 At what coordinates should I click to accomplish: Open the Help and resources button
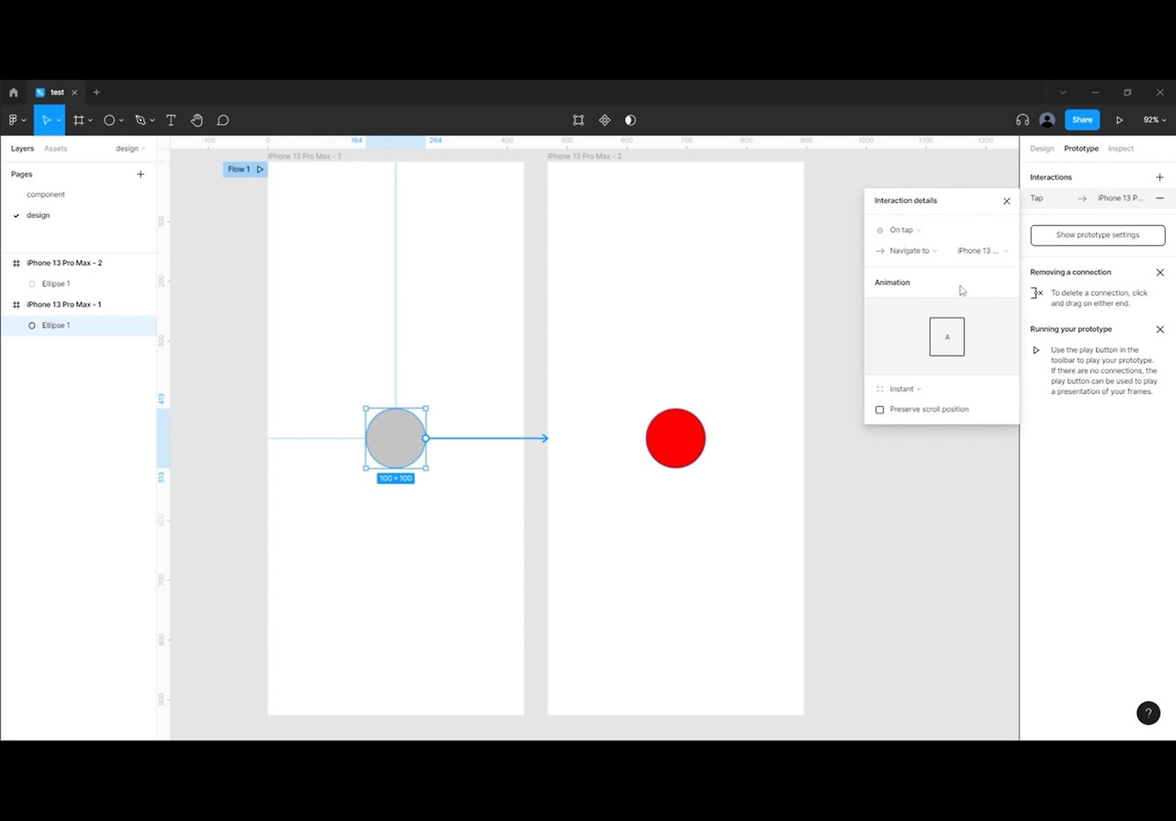coord(1148,713)
